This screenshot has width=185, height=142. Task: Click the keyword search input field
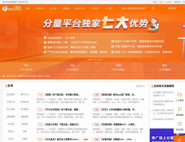(134, 9)
